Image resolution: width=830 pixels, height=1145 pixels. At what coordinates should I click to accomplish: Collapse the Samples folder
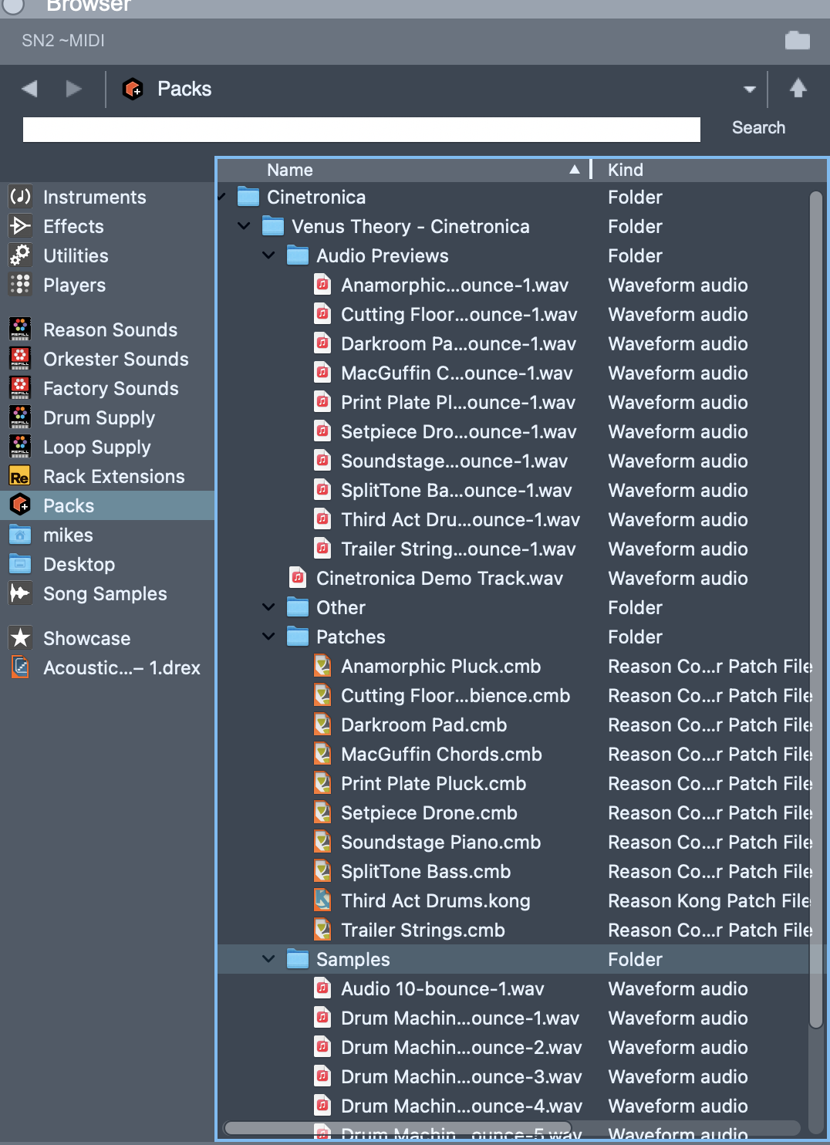point(268,959)
